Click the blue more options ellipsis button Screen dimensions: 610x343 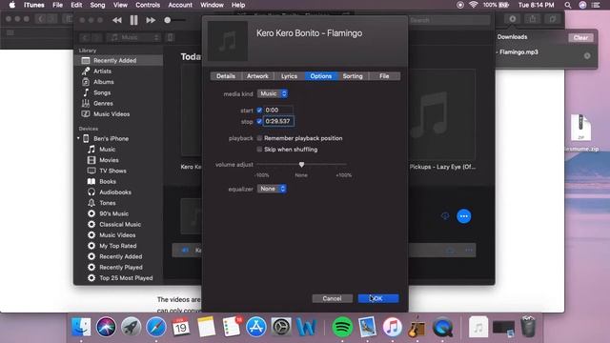tap(464, 216)
